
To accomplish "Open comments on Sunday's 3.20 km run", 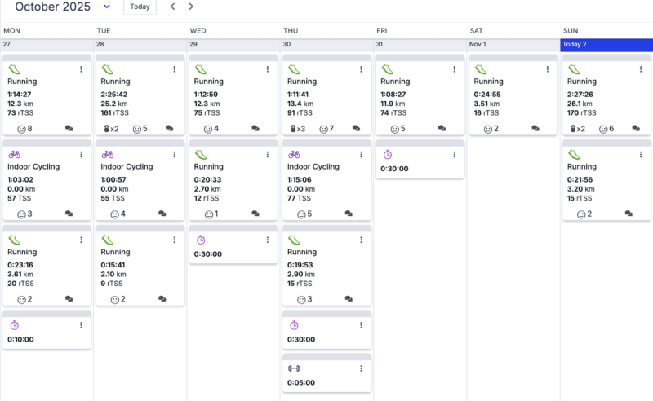I will click(629, 214).
